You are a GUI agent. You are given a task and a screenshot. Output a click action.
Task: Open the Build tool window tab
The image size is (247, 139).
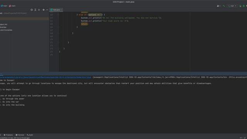tap(30, 135)
